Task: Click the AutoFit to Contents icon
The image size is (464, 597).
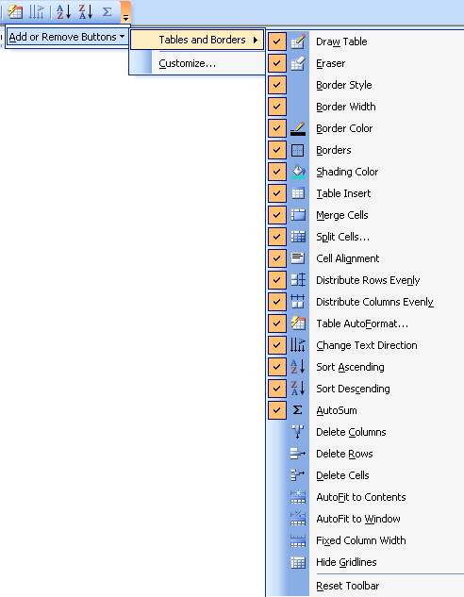Action: (x=298, y=497)
